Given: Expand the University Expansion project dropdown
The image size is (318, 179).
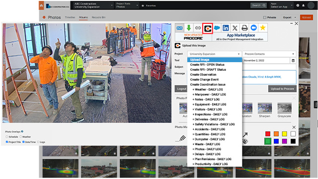Looking at the screenshot, I should click(x=214, y=54).
